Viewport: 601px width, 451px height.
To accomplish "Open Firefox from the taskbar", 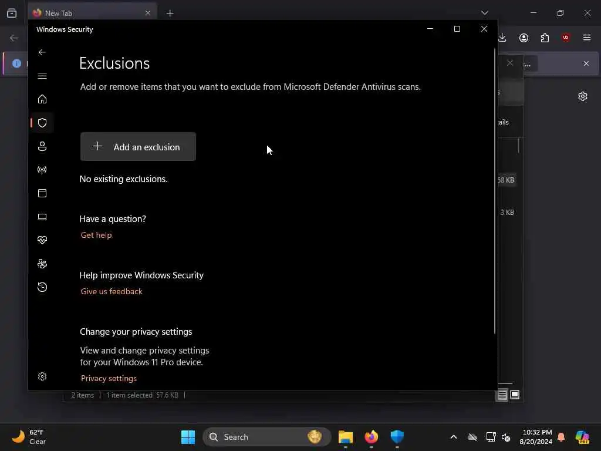I will click(x=371, y=437).
